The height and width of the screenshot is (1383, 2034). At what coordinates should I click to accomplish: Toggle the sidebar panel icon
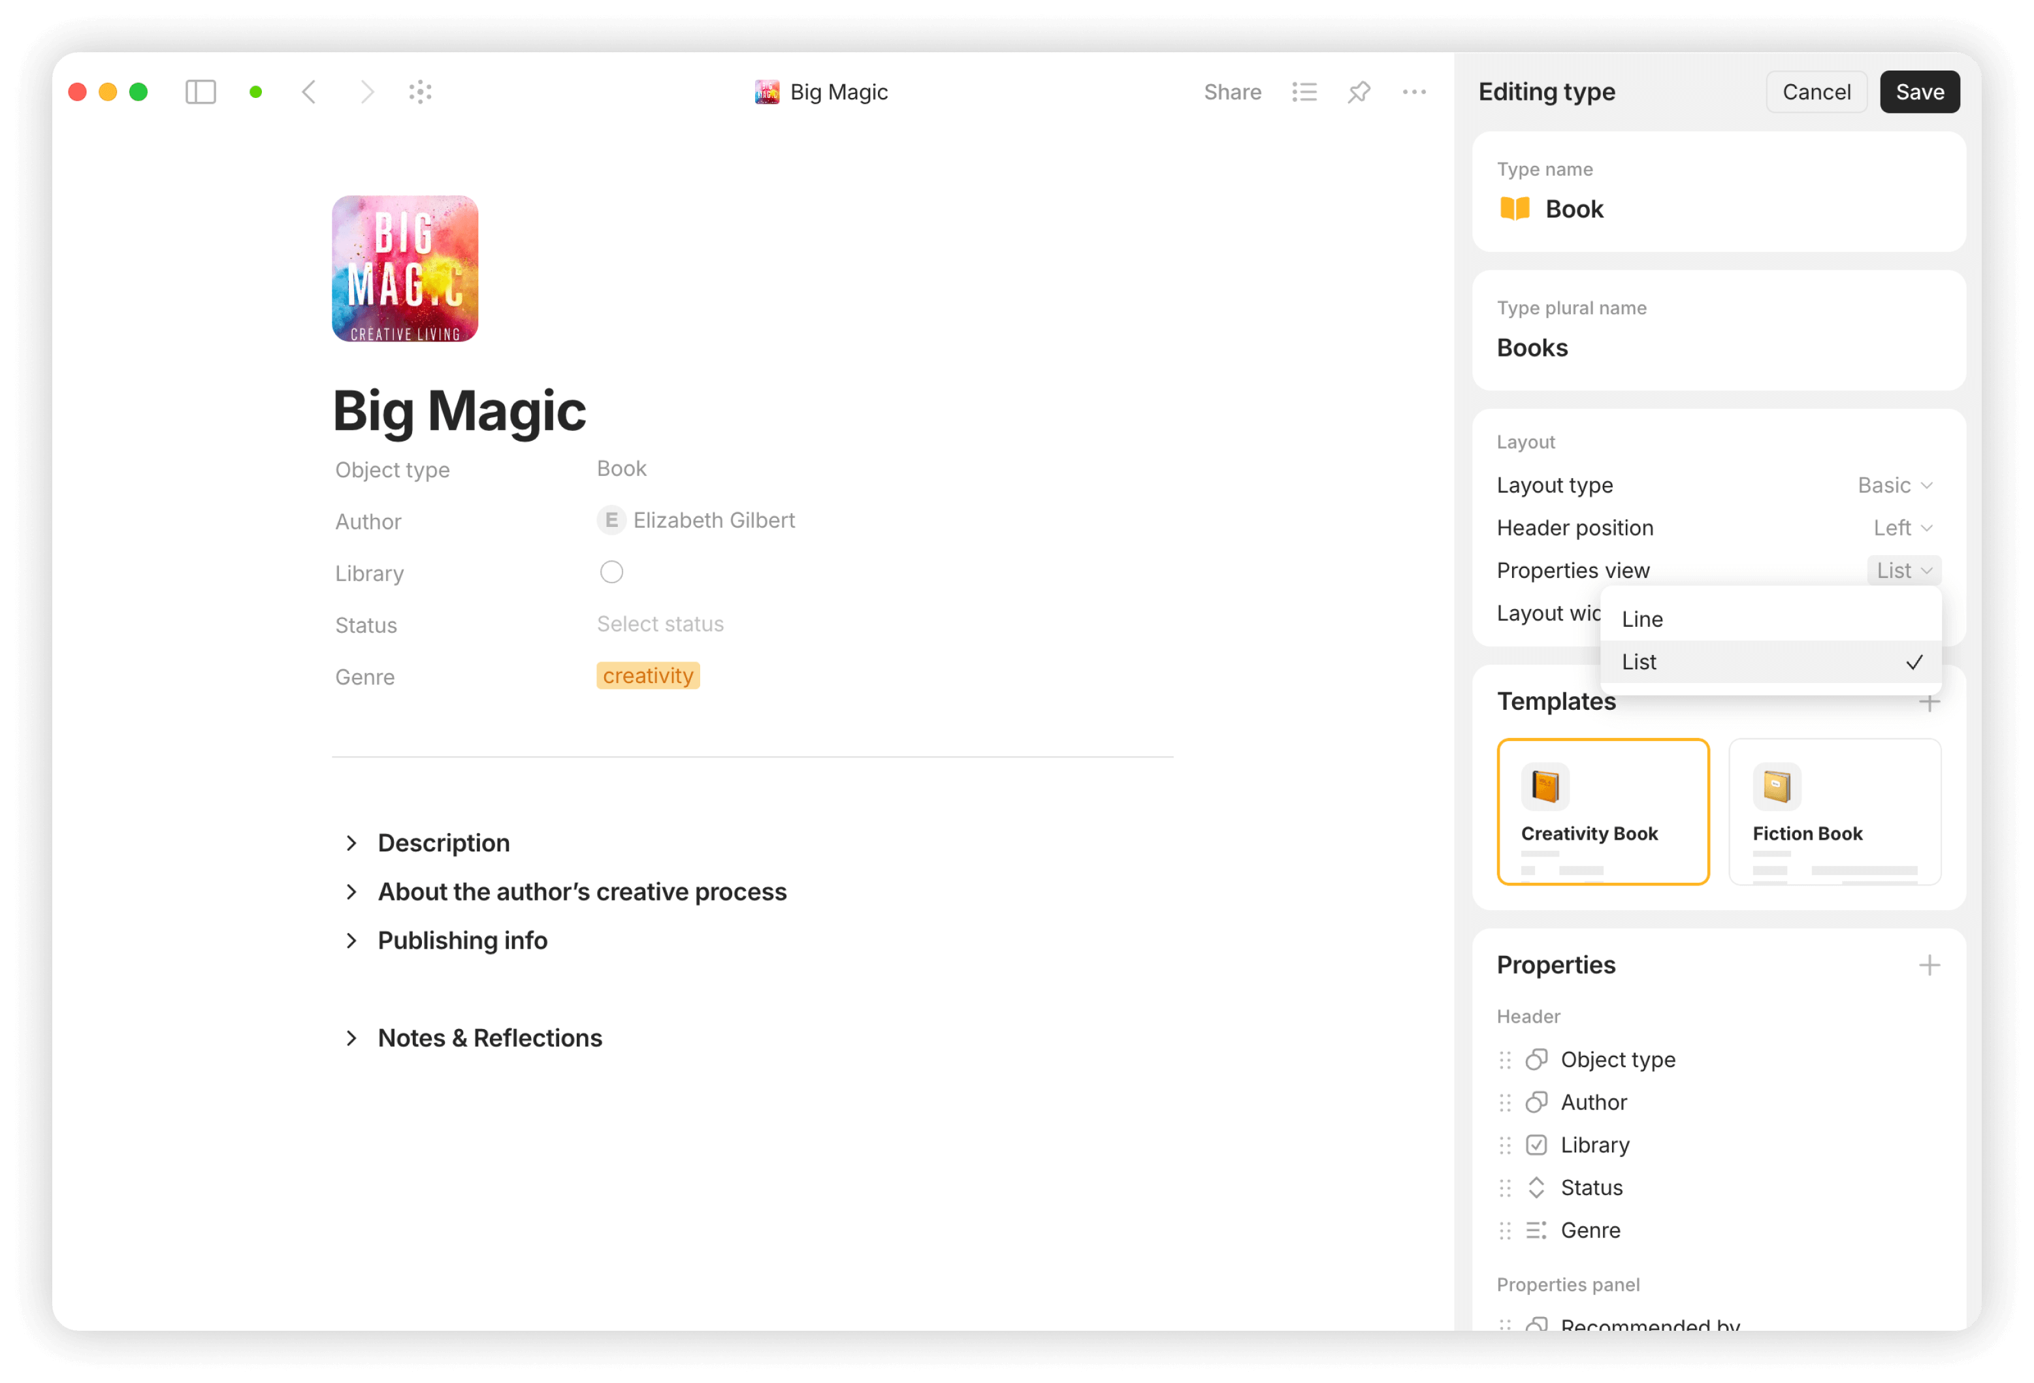click(201, 92)
